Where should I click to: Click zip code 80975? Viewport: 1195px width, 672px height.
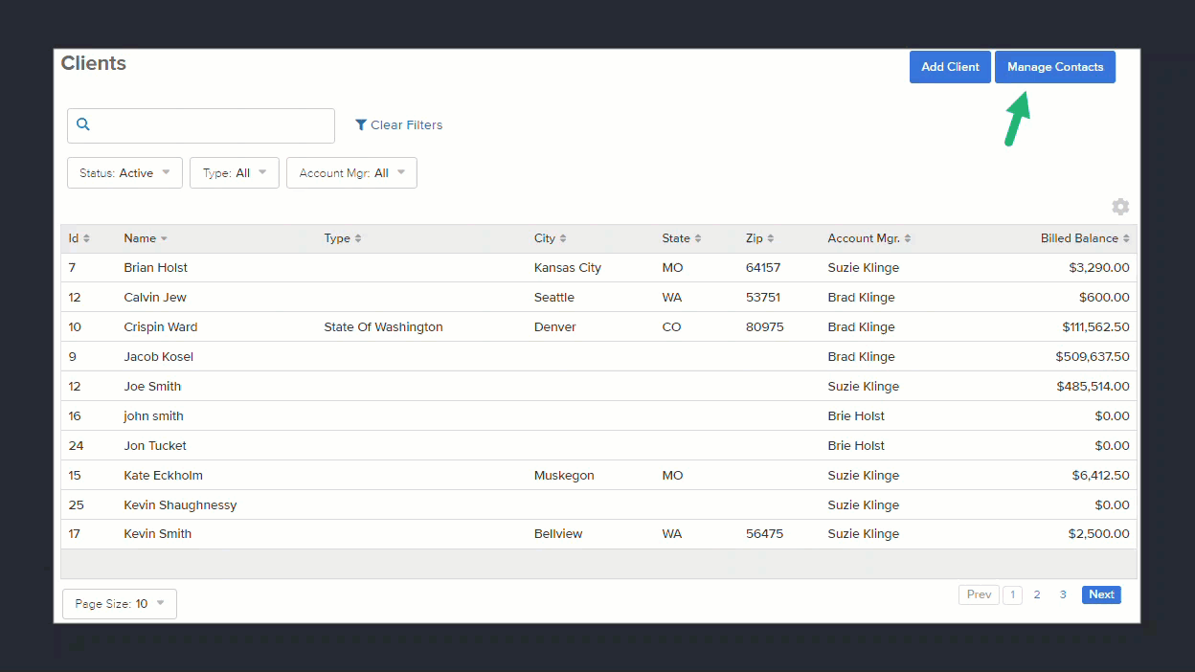point(765,327)
